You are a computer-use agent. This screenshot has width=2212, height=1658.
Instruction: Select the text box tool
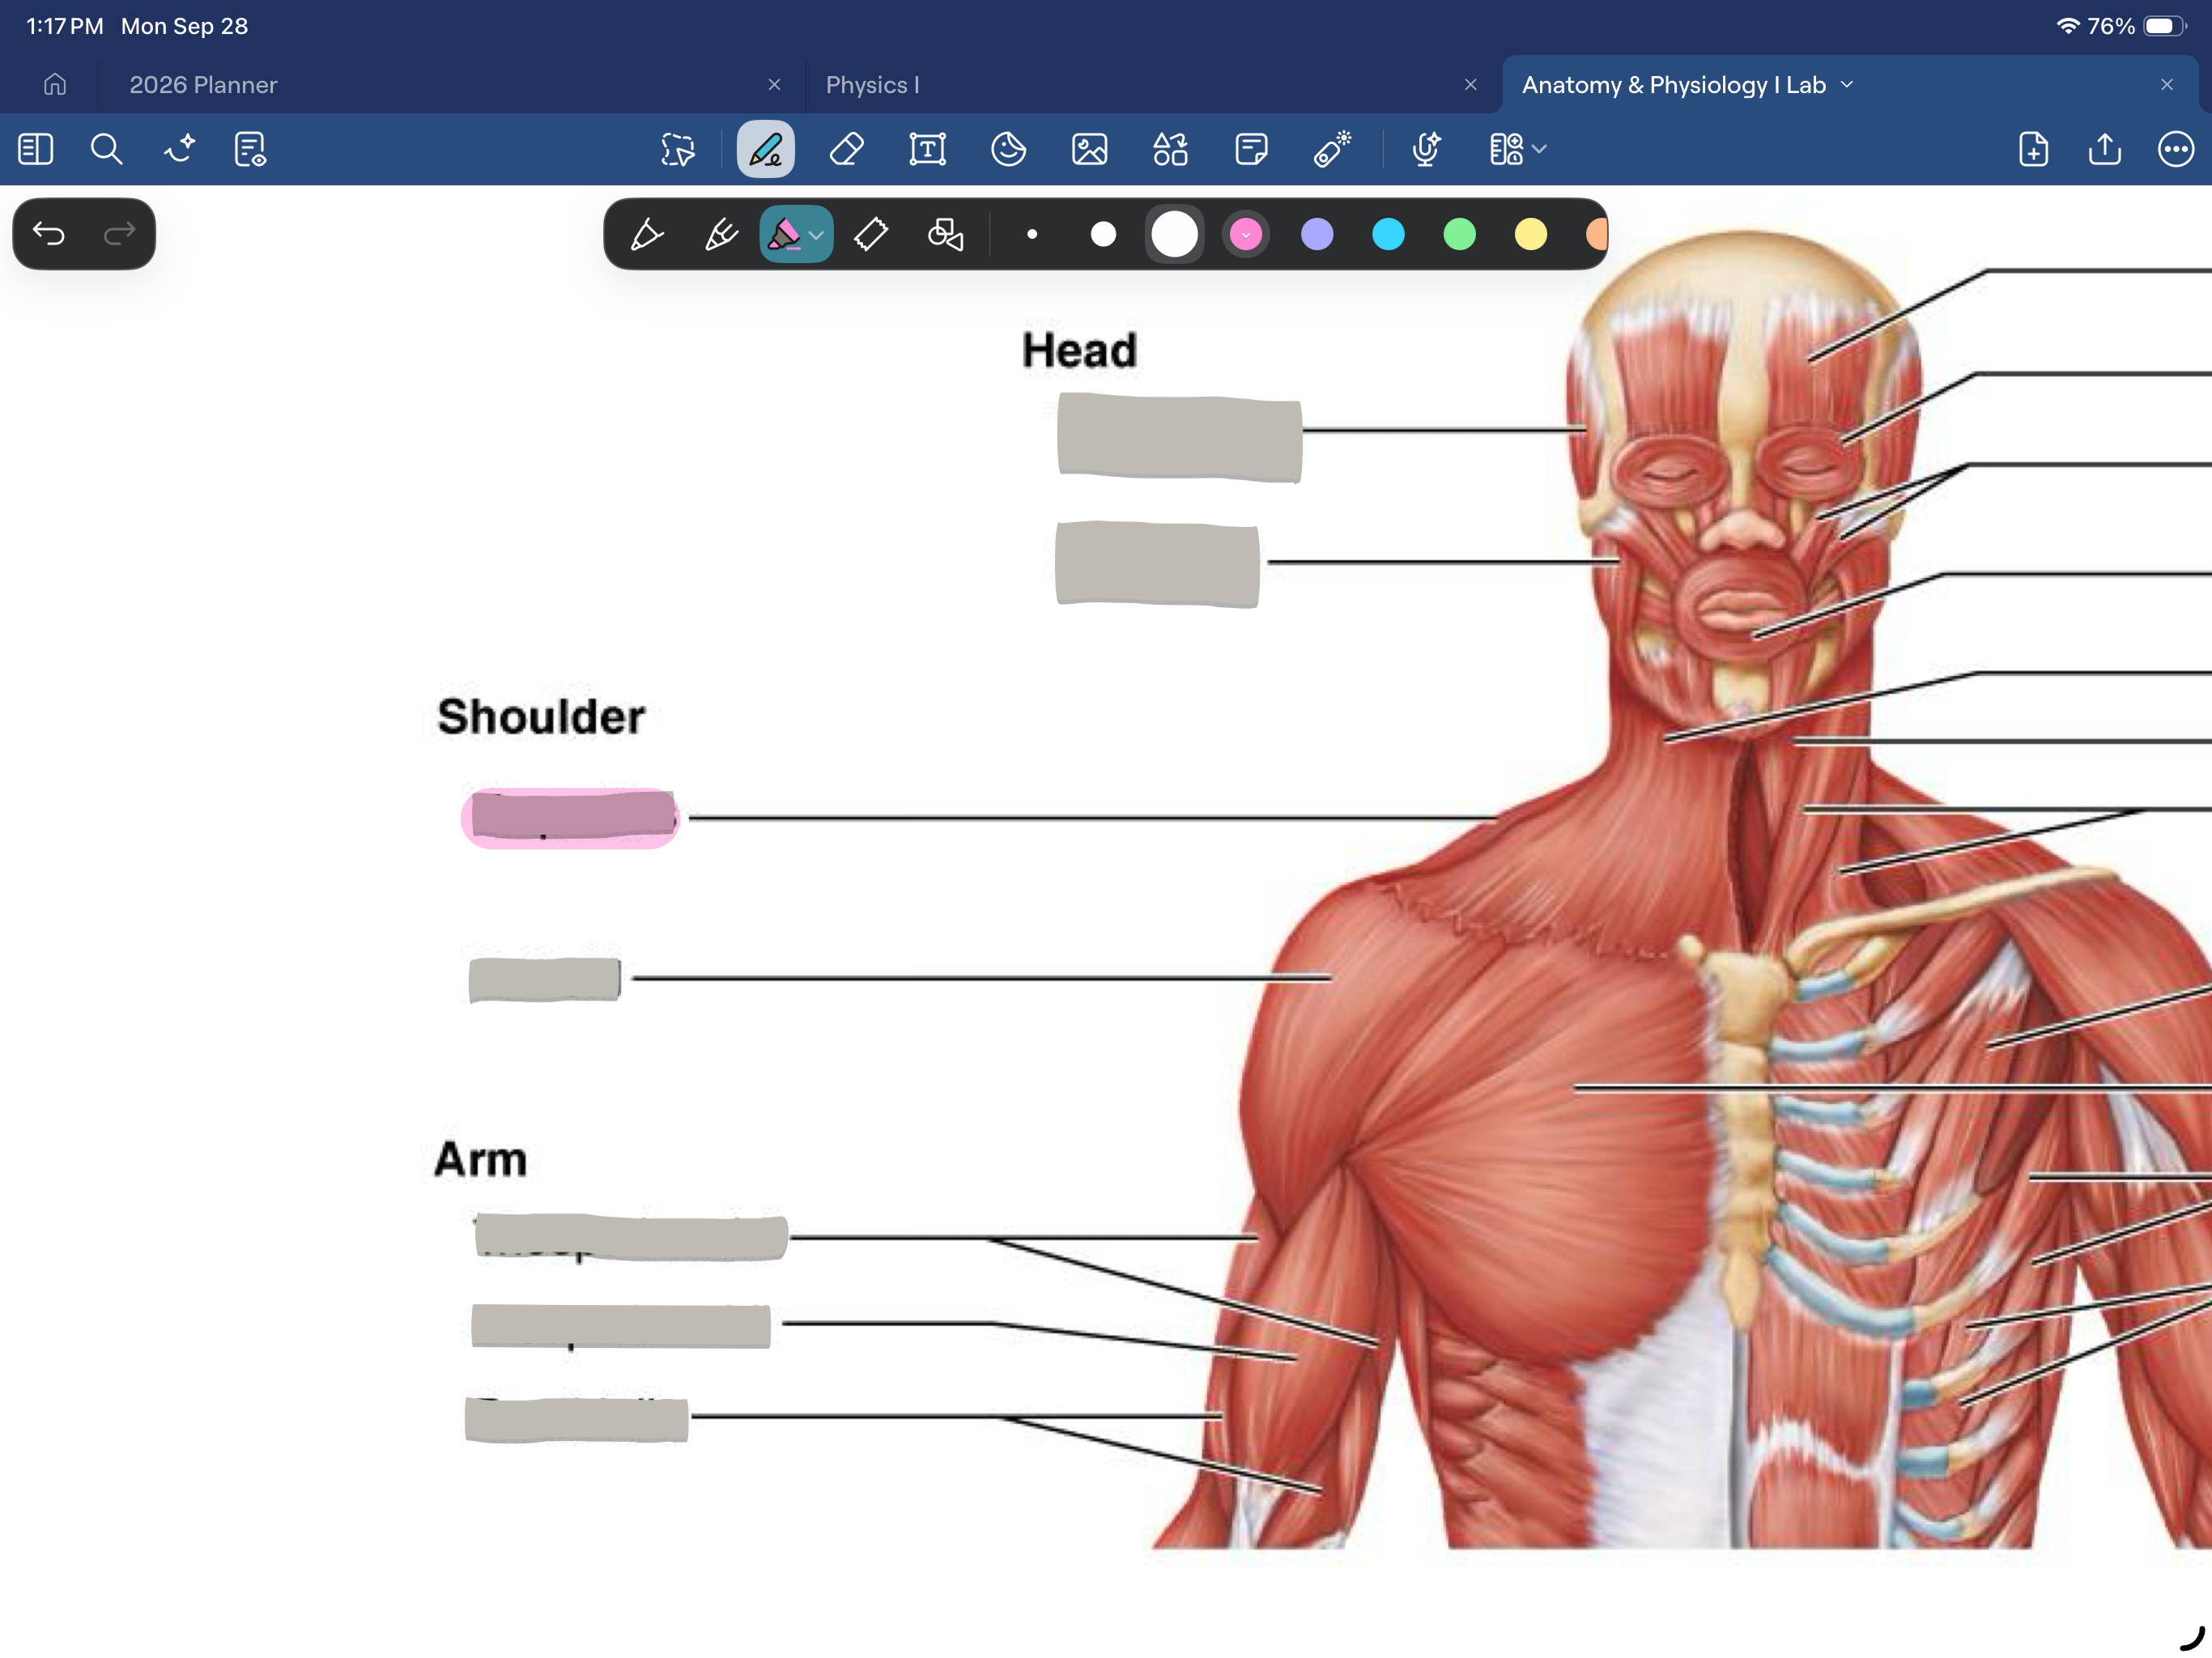[928, 149]
